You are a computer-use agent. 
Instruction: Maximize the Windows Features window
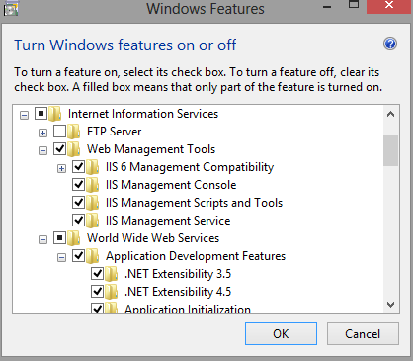coord(354,5)
